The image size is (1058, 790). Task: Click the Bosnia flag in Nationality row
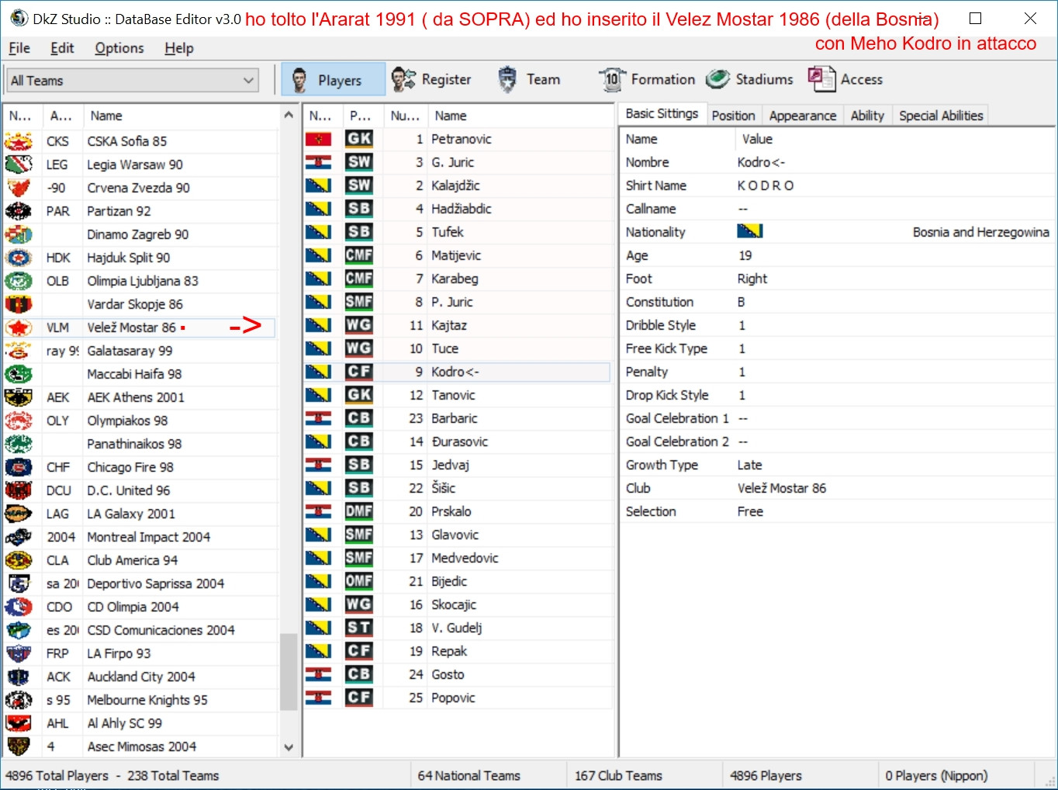750,231
